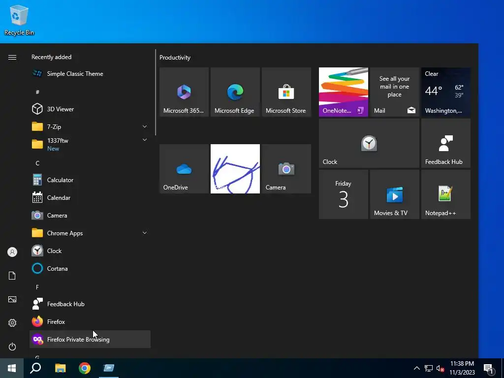Image resolution: width=504 pixels, height=378 pixels.
Task: Open the whiteboard sketch tile
Action: click(235, 169)
